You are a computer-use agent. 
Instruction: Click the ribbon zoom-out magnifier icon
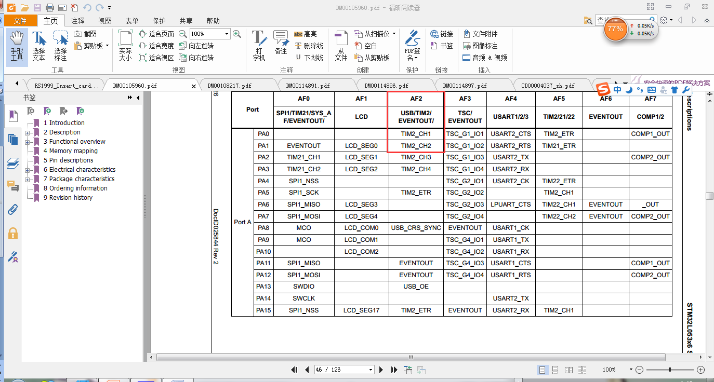[x=183, y=34]
